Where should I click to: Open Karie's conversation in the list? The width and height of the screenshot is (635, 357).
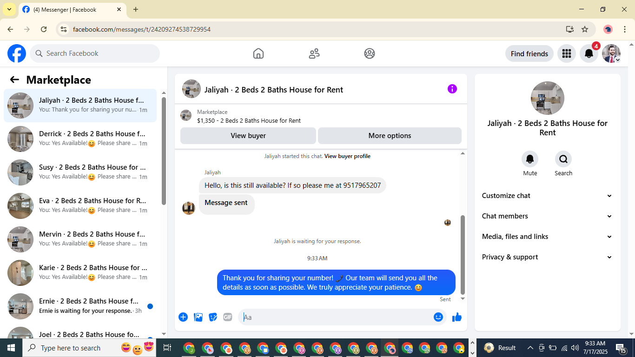80,273
